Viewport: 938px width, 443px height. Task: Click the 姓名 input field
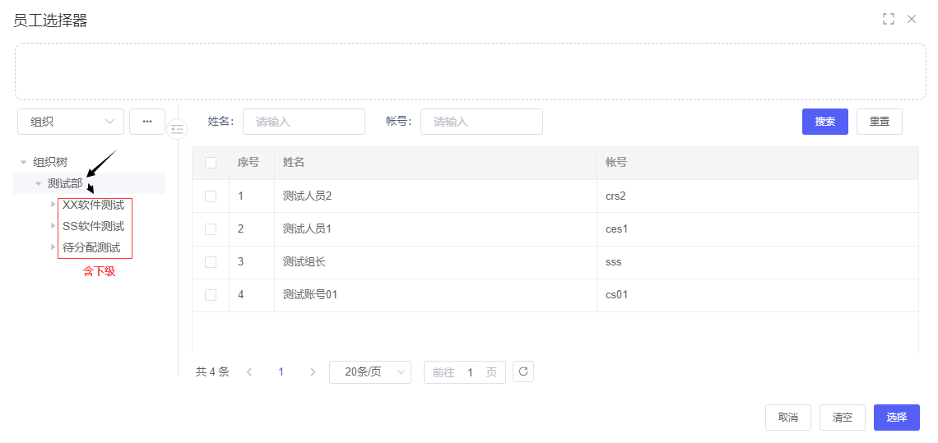(304, 122)
